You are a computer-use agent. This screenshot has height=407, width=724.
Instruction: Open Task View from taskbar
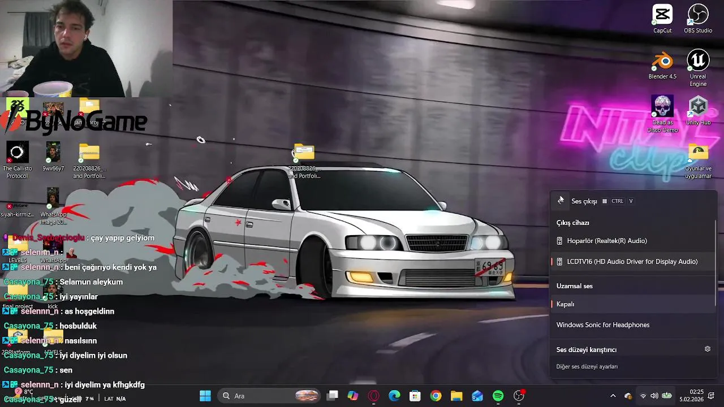333,396
